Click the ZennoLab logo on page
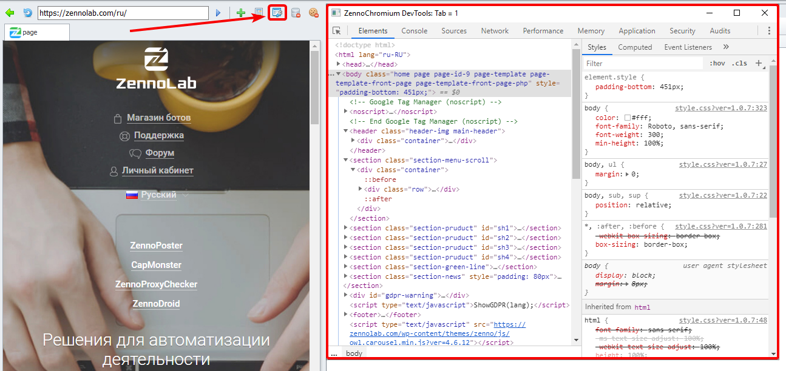 click(x=157, y=69)
